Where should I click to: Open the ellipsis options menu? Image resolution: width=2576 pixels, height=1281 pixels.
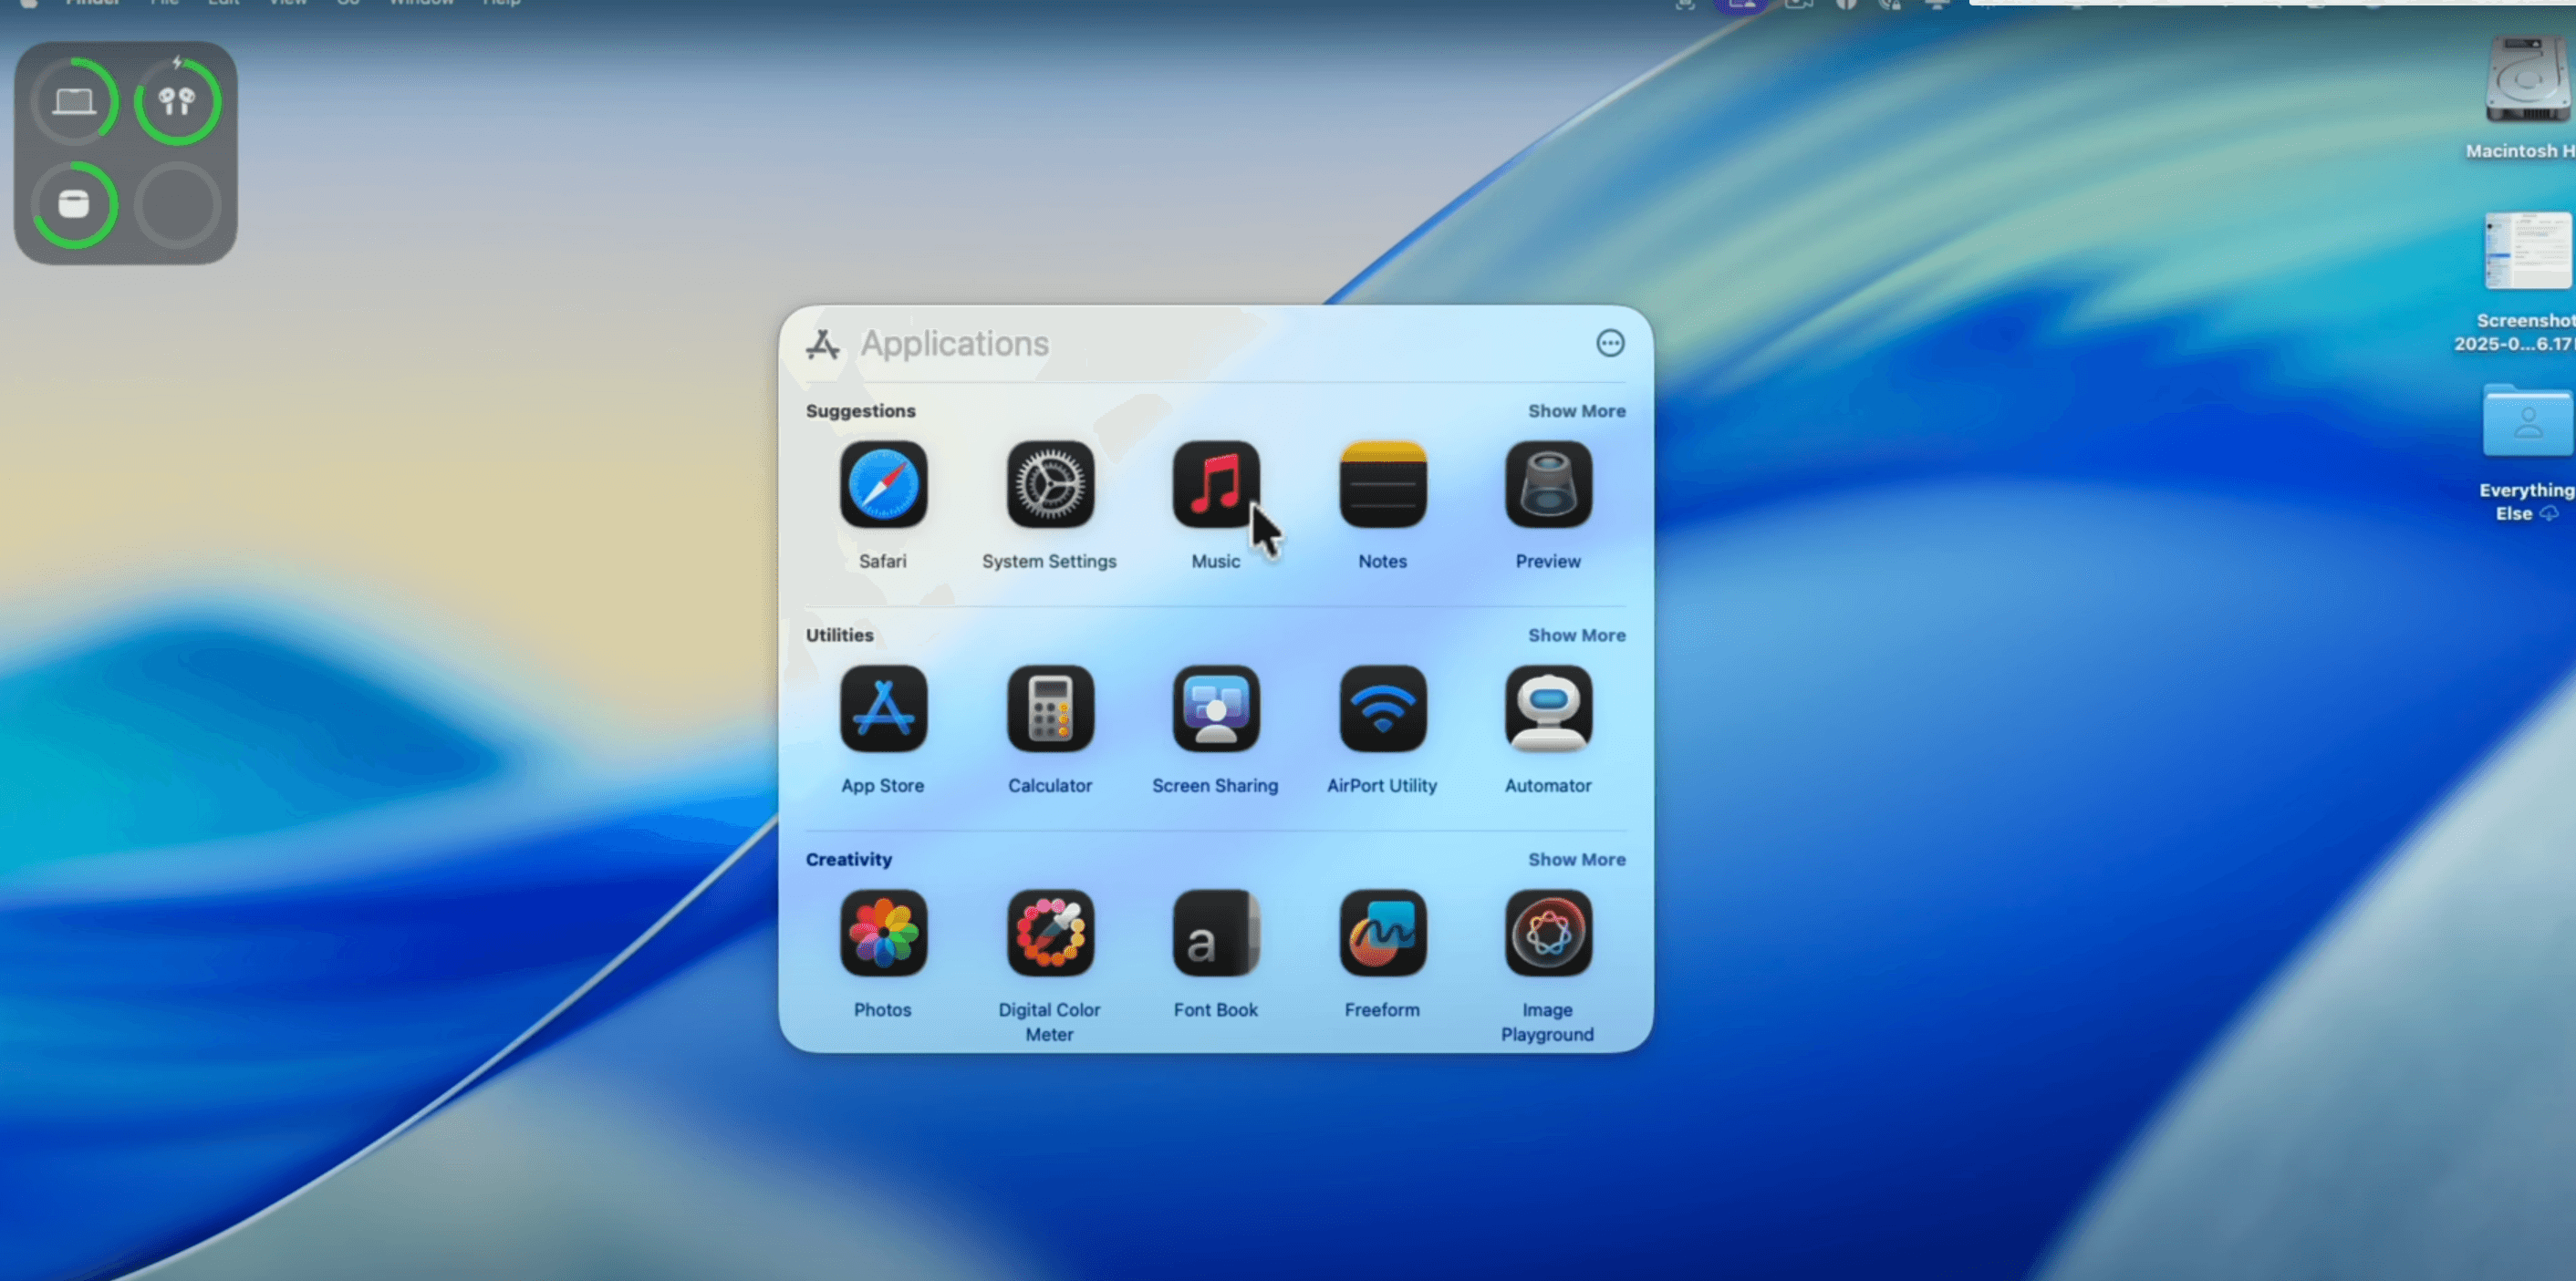pos(1609,344)
